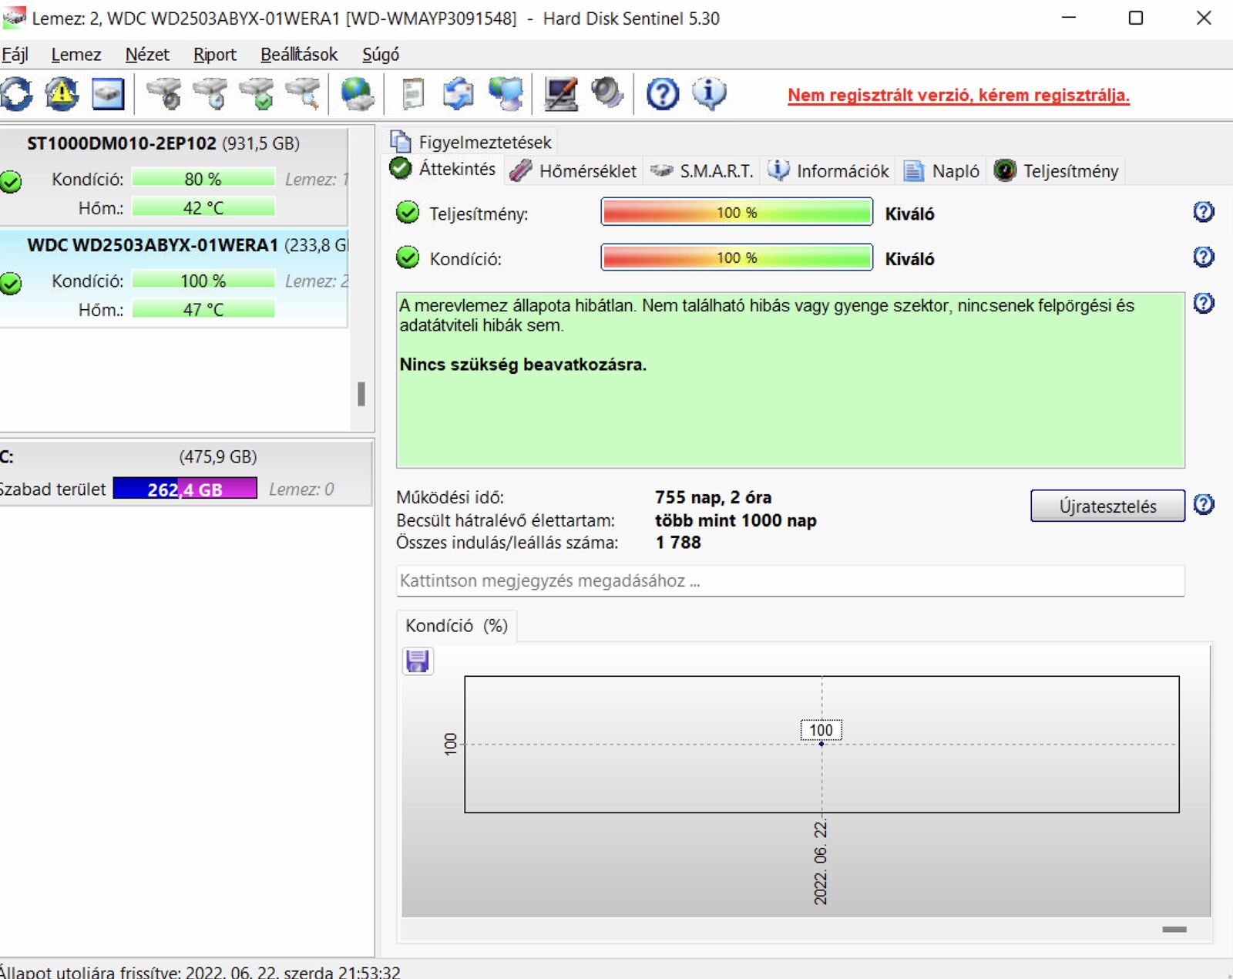Open the report document toolbar icon

[413, 94]
